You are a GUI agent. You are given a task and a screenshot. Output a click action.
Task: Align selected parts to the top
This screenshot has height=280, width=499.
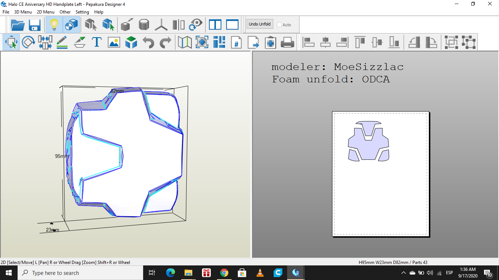360,42
